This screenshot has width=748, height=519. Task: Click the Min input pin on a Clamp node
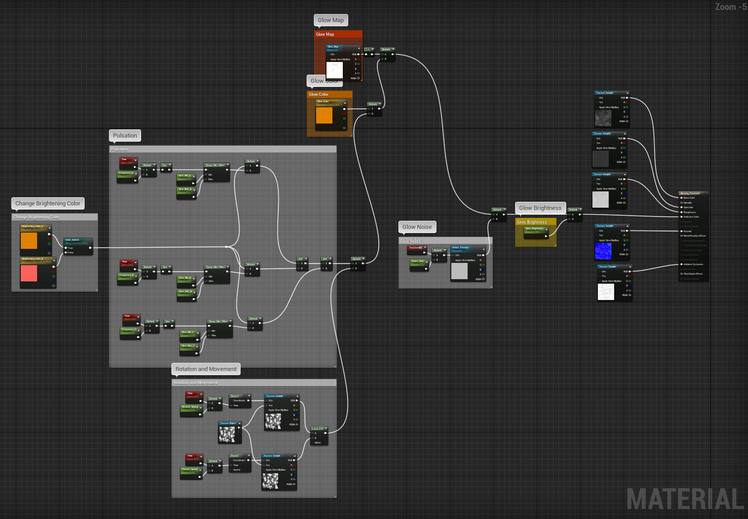[x=206, y=175]
